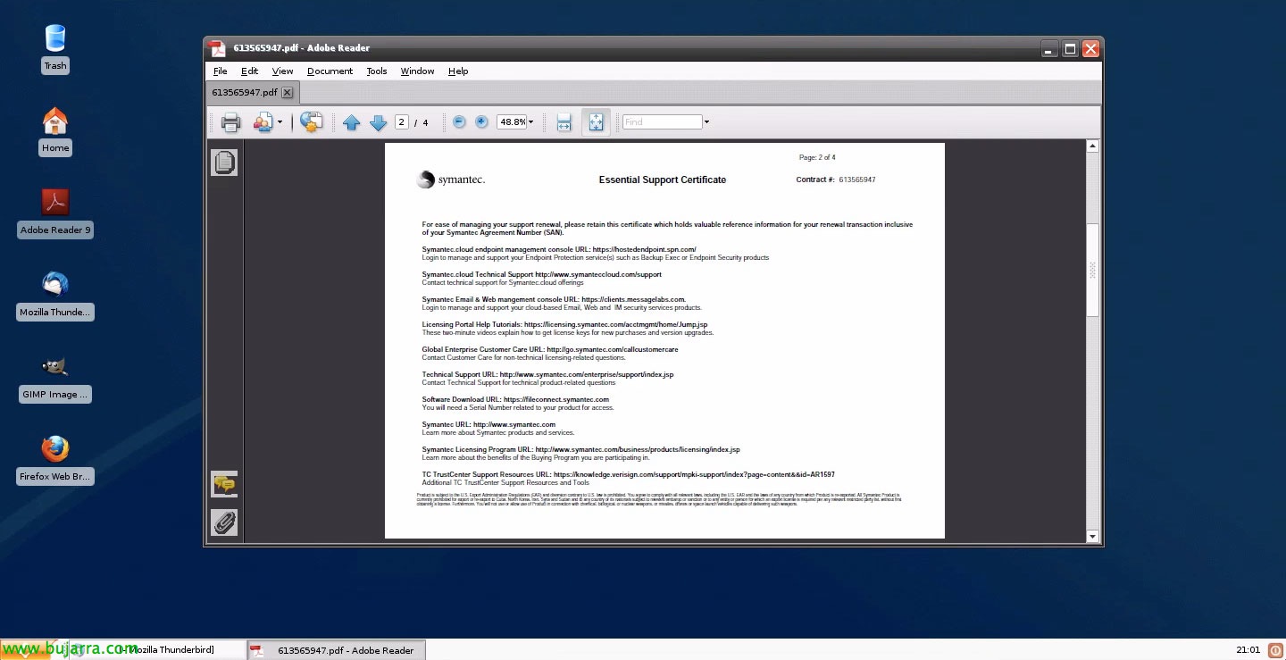Click the zoom in plus button
The height and width of the screenshot is (660, 1286).
pos(481,122)
